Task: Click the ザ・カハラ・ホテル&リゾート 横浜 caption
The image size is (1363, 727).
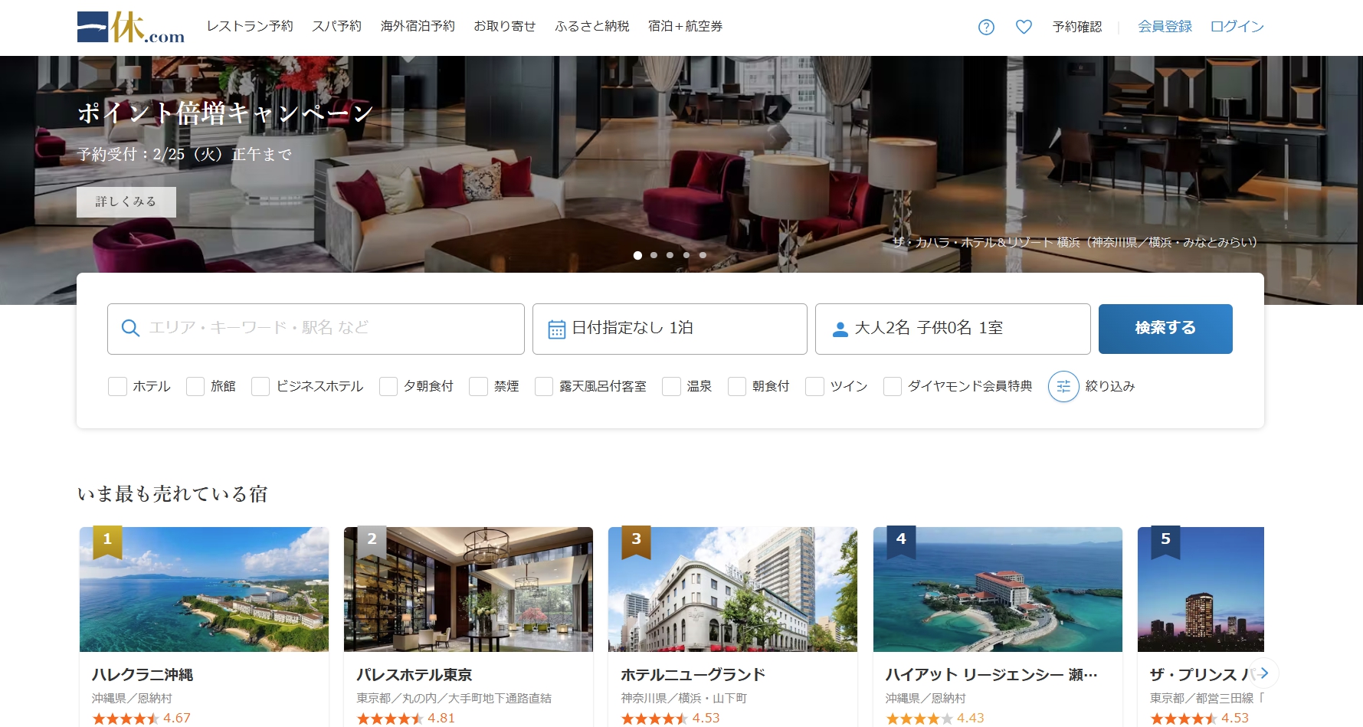Action: [1074, 242]
